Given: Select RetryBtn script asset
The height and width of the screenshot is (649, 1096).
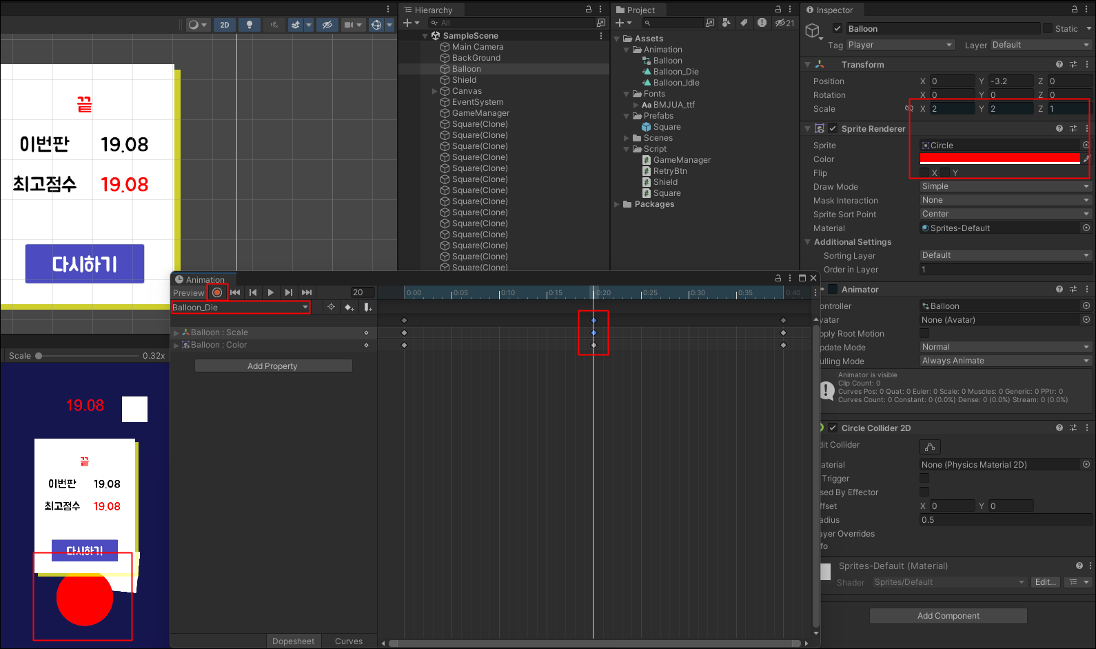Looking at the screenshot, I should [670, 171].
